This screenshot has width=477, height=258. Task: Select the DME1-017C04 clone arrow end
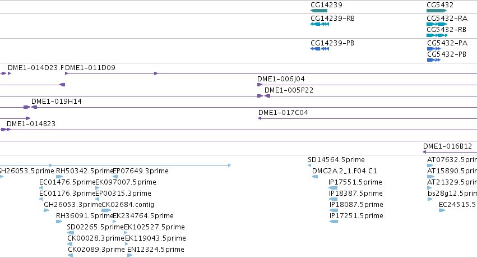[260, 118]
